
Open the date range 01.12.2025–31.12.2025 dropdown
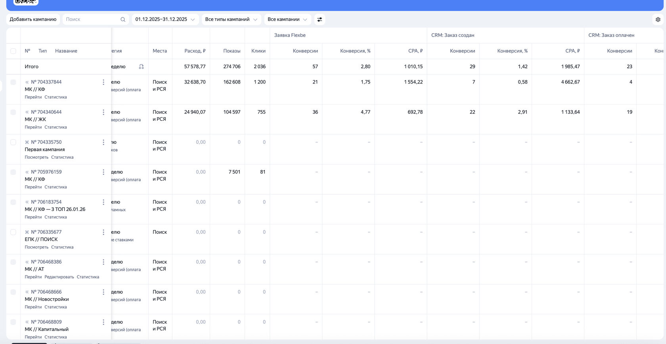pyautogui.click(x=165, y=19)
